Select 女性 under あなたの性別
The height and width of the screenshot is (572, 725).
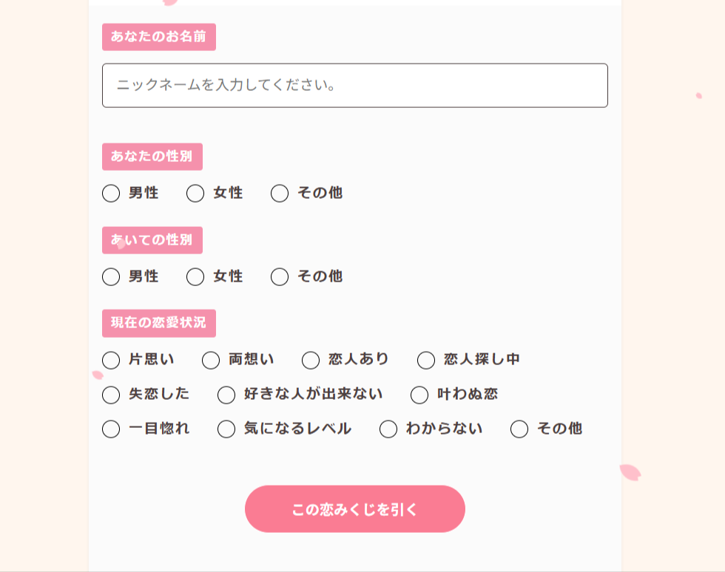[195, 194]
